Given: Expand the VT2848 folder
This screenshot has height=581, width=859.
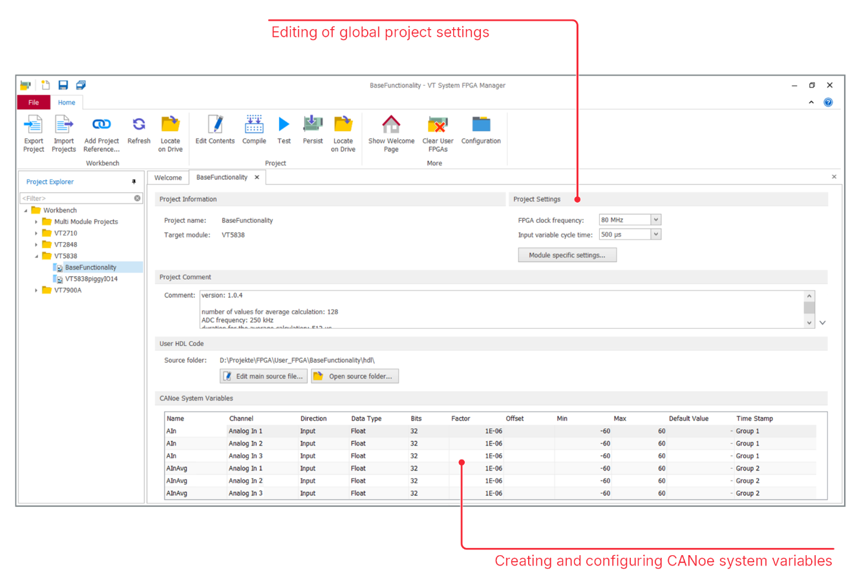Looking at the screenshot, I should point(36,245).
